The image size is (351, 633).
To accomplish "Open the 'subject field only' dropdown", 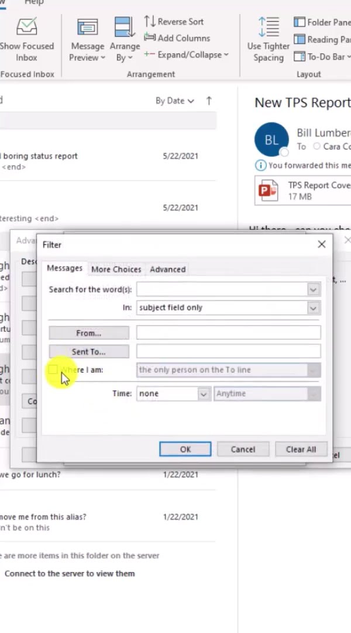I will [x=229, y=308].
